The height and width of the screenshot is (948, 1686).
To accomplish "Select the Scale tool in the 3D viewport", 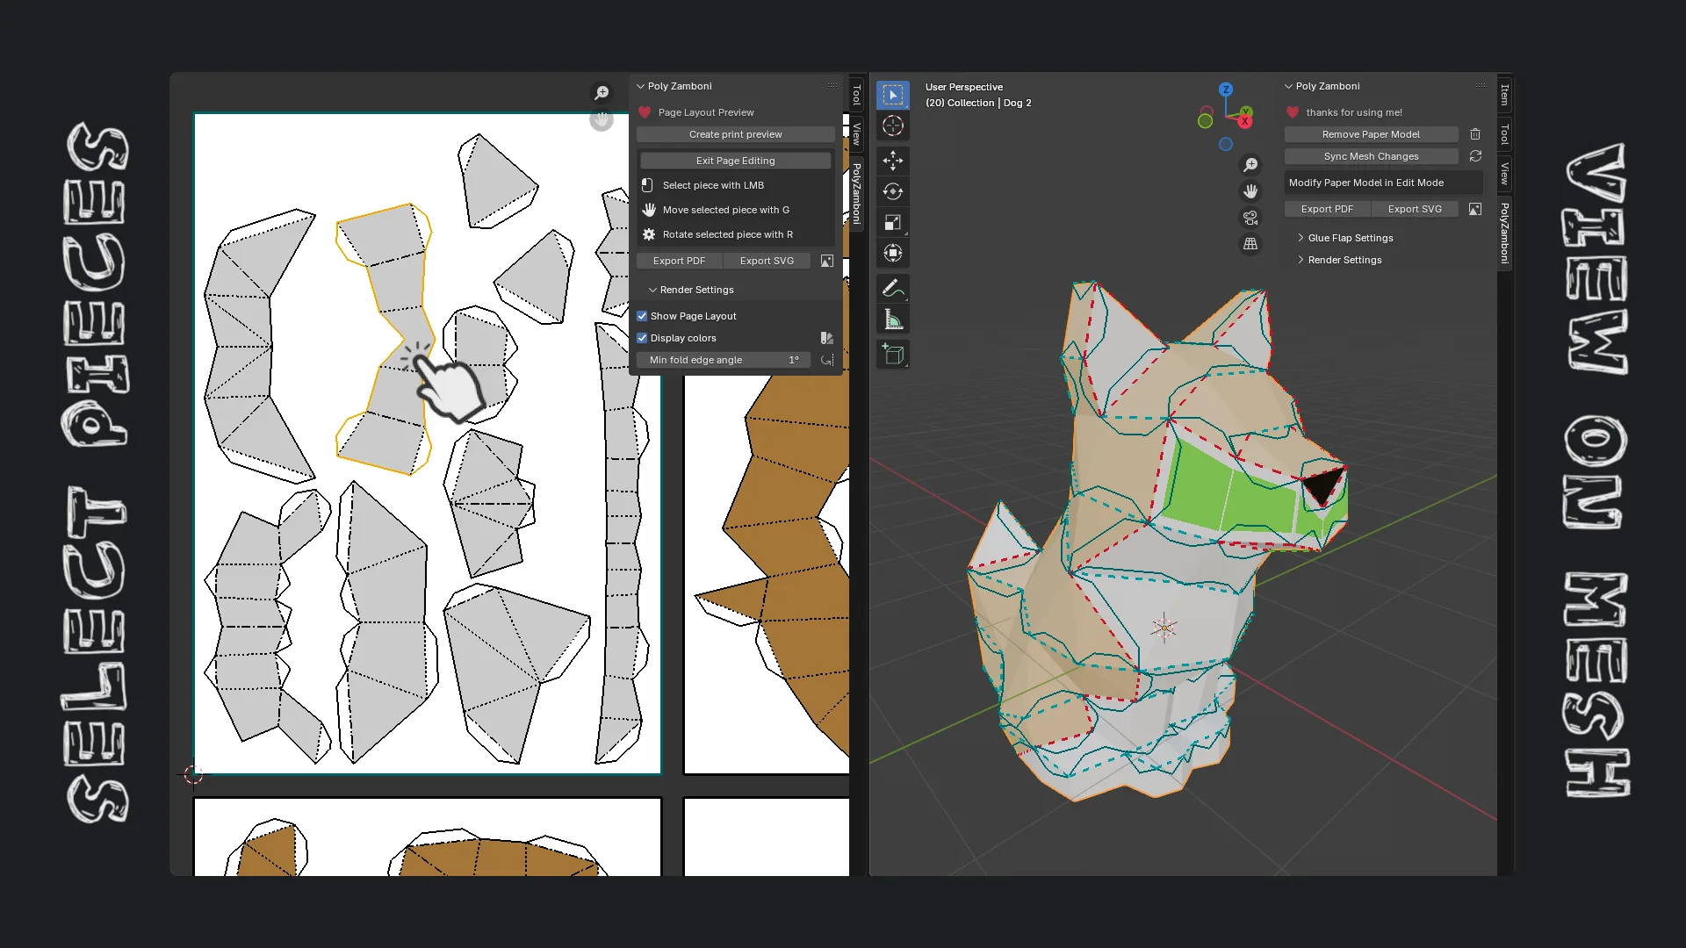I will click(x=892, y=223).
